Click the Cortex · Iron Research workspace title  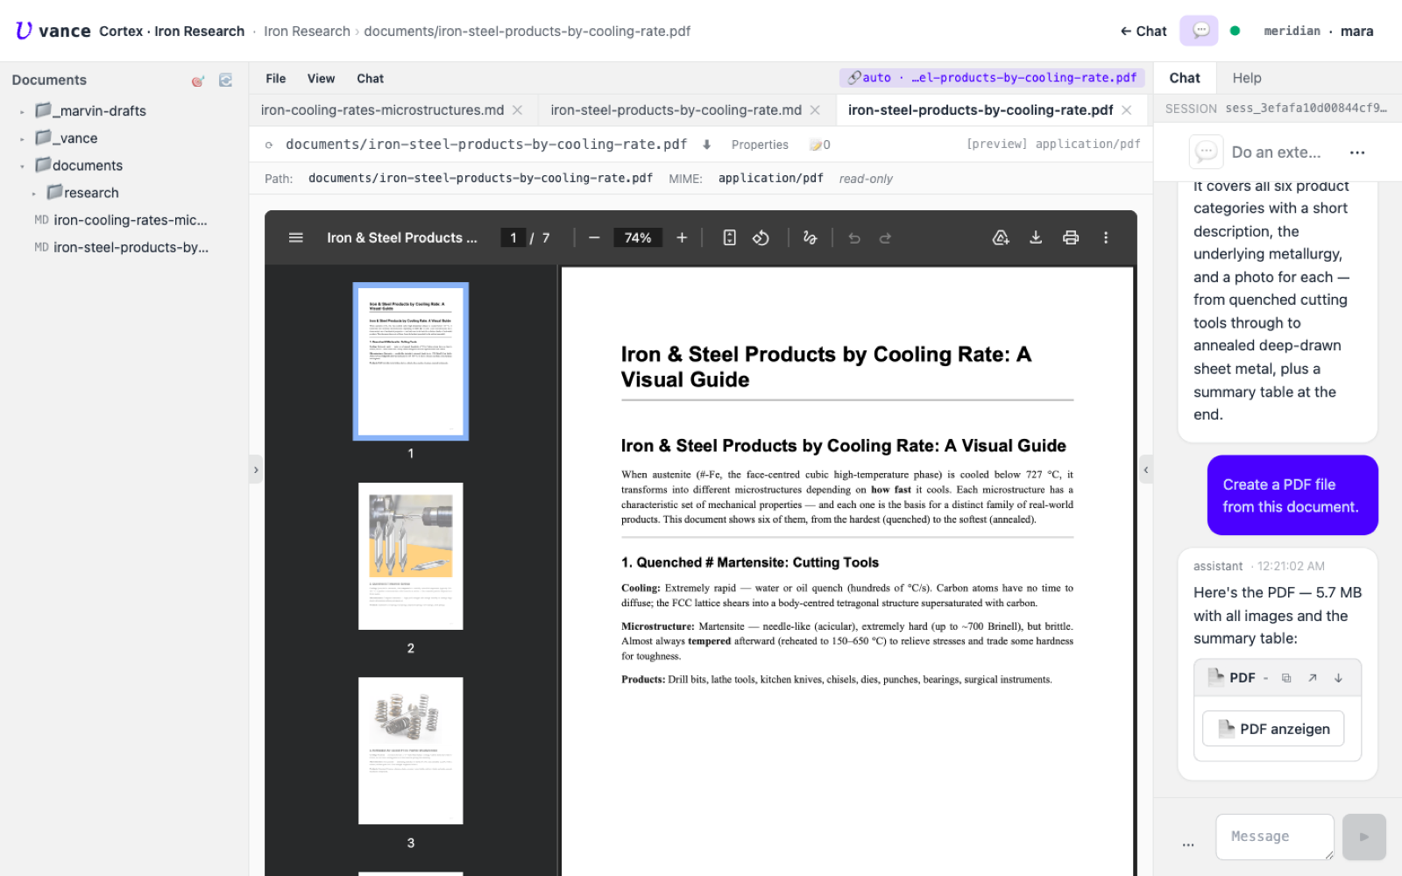[172, 32]
